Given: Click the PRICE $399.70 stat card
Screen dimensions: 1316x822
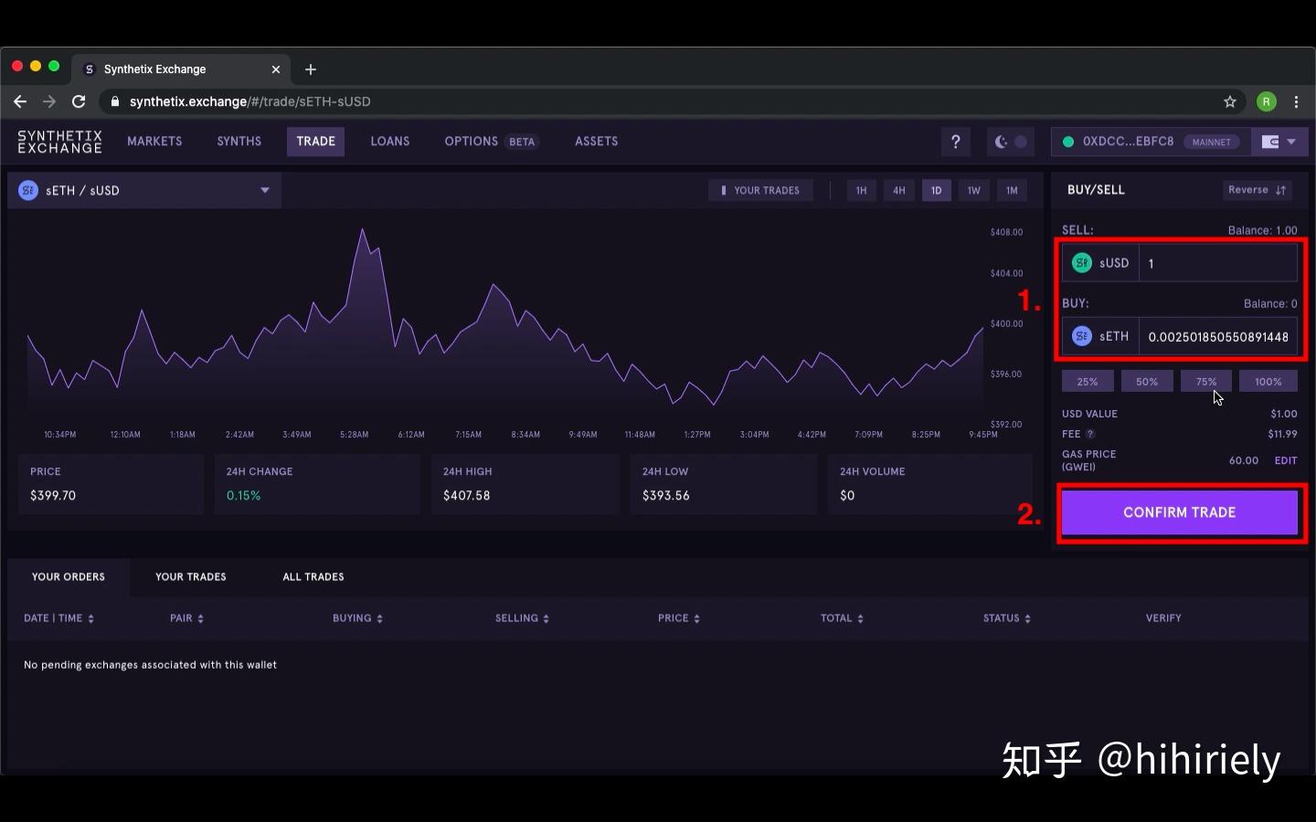Looking at the screenshot, I should tap(111, 484).
